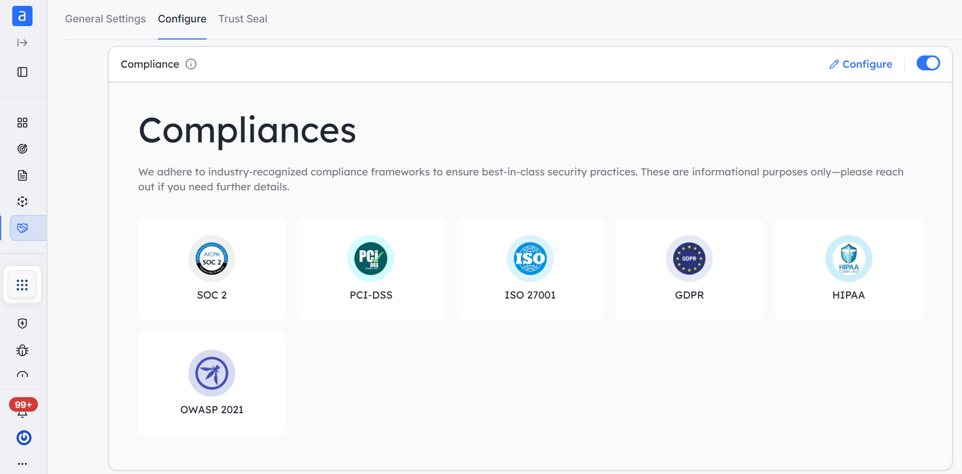Select the HIPAA compliance card
This screenshot has width=962, height=474.
[x=848, y=269]
